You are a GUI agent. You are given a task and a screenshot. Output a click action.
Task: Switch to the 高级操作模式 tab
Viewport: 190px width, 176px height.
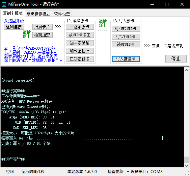click(38, 14)
